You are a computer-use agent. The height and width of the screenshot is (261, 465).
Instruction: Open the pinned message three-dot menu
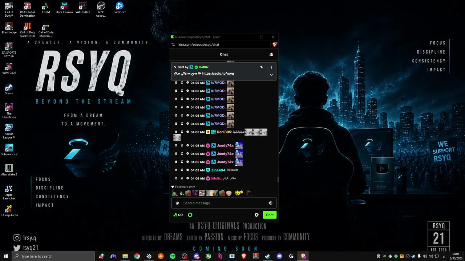271,67
